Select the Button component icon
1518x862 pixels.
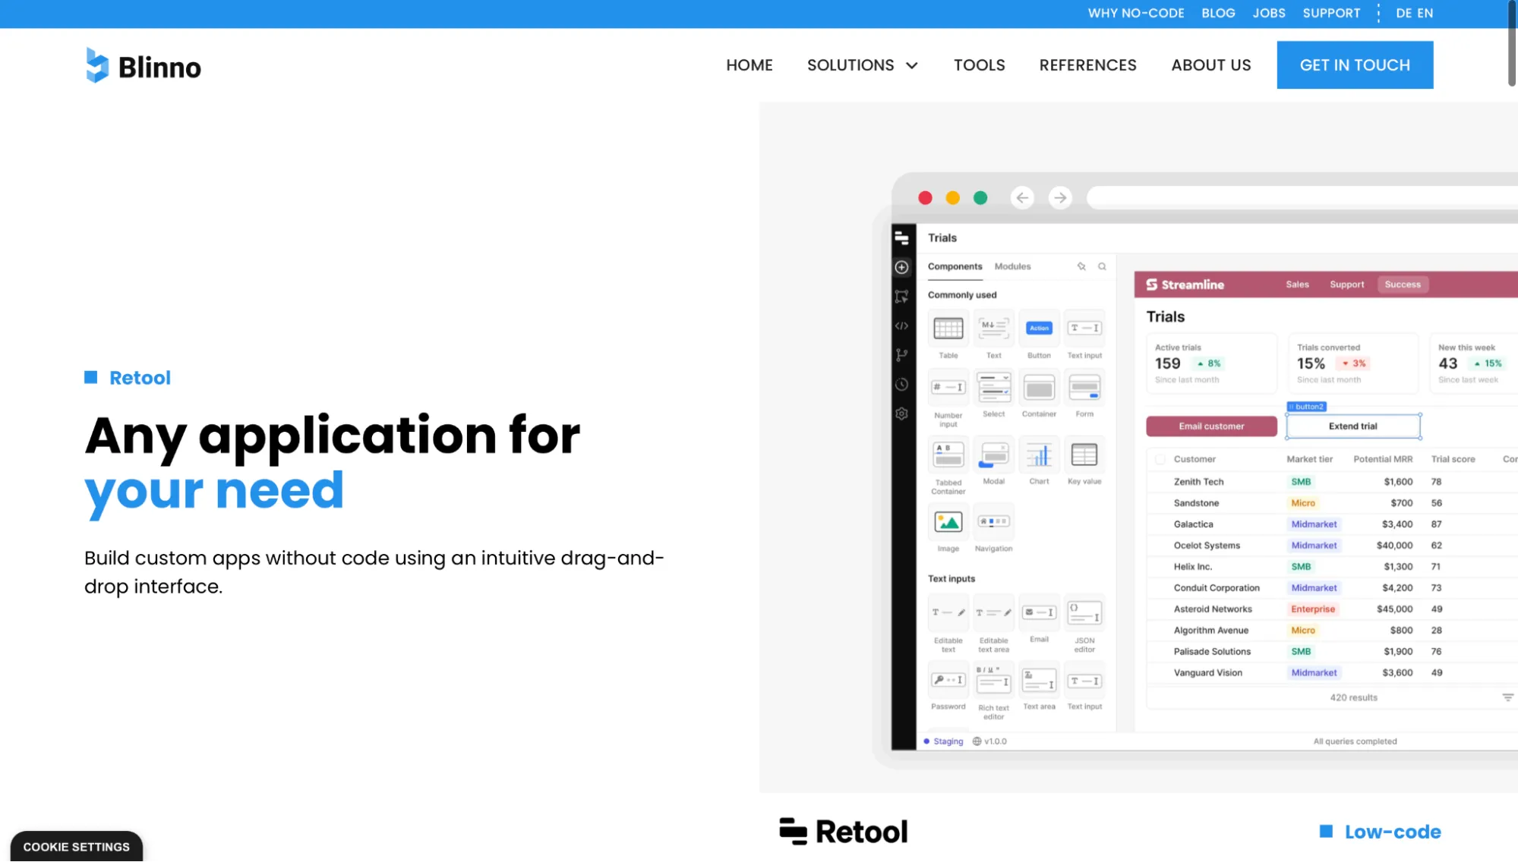point(1039,329)
